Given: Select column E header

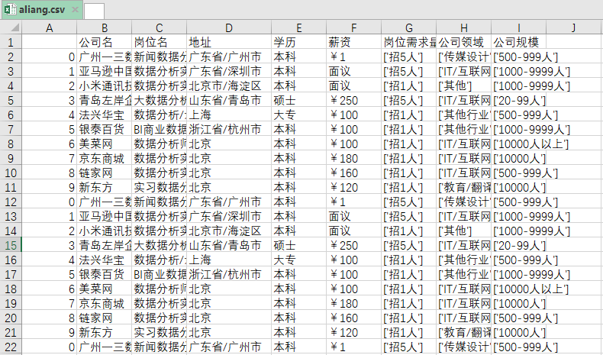Looking at the screenshot, I should [298, 27].
